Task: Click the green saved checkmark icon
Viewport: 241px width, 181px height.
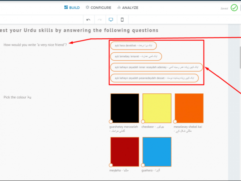Action: point(234,8)
